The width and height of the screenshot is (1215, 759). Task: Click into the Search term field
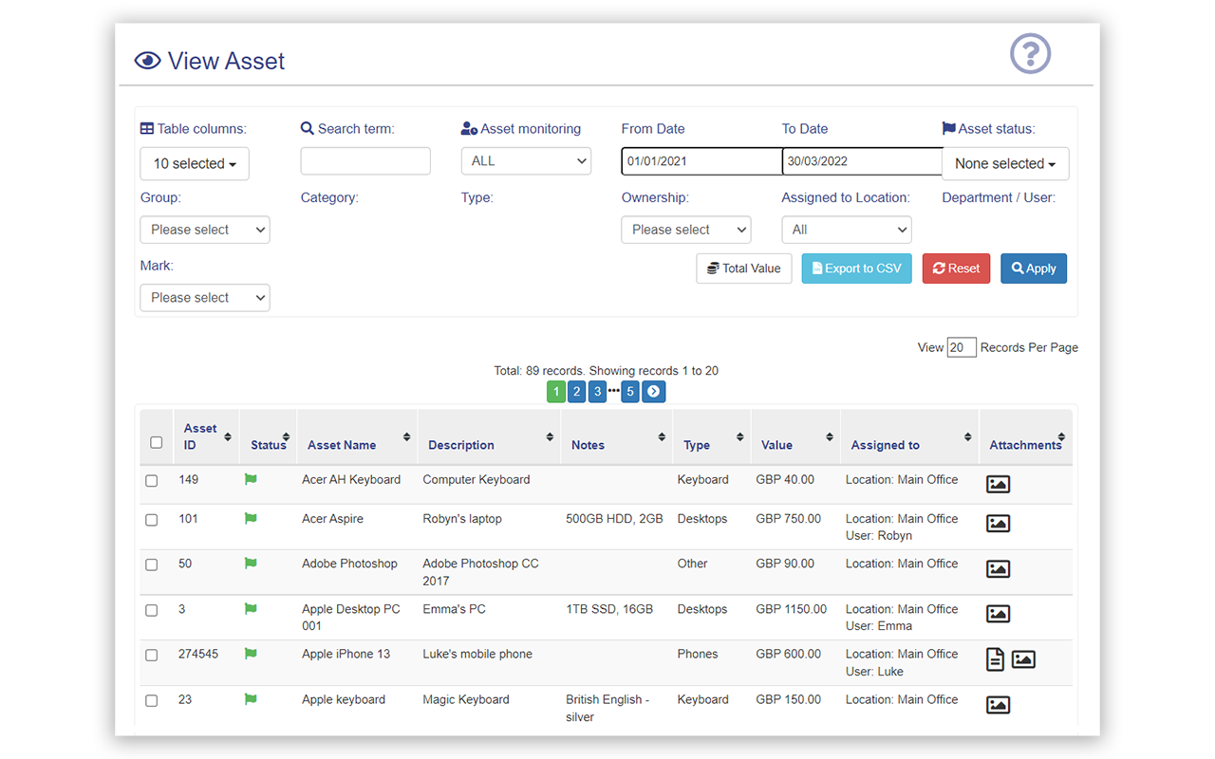coord(365,161)
